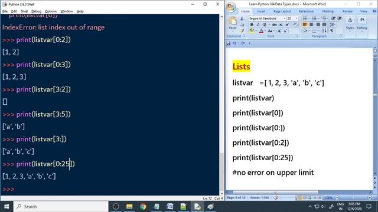The width and height of the screenshot is (378, 212).
Task: Click the Bullets list icon
Action: (x=305, y=18)
